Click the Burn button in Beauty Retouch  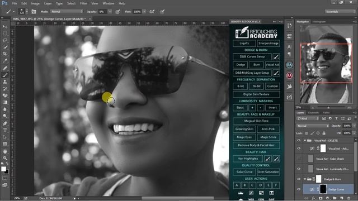[257, 65]
